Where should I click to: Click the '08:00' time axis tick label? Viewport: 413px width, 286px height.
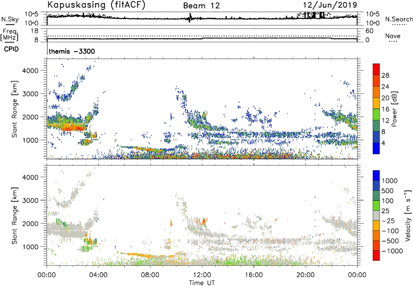(150, 275)
